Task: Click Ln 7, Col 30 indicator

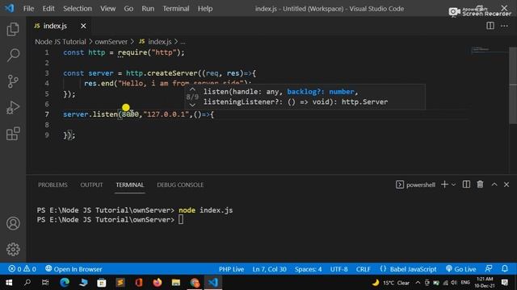Action: [269, 269]
